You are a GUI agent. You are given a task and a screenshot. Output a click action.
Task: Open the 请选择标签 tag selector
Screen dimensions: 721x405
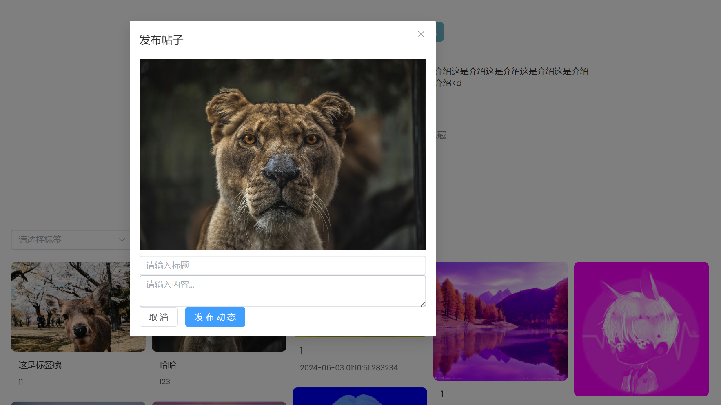click(65, 240)
